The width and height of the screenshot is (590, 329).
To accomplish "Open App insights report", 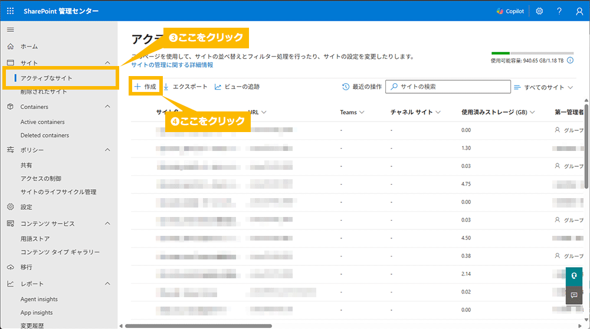I will point(37,313).
